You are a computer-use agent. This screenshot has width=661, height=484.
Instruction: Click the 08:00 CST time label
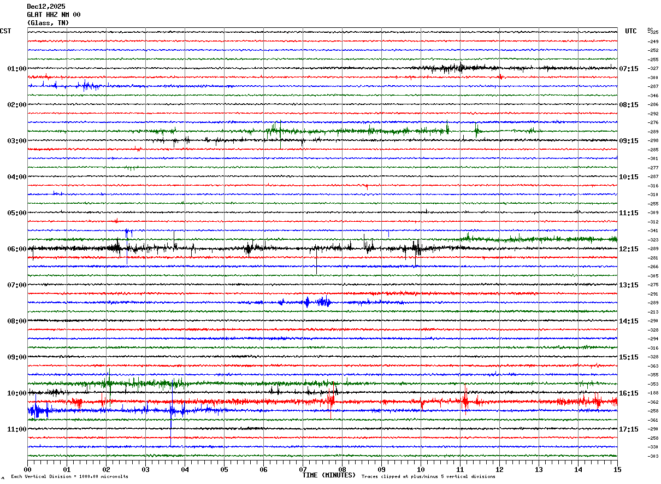coord(17,321)
